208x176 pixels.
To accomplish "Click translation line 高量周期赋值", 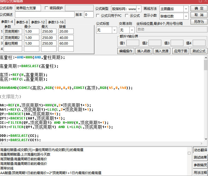I will point(25,155).
